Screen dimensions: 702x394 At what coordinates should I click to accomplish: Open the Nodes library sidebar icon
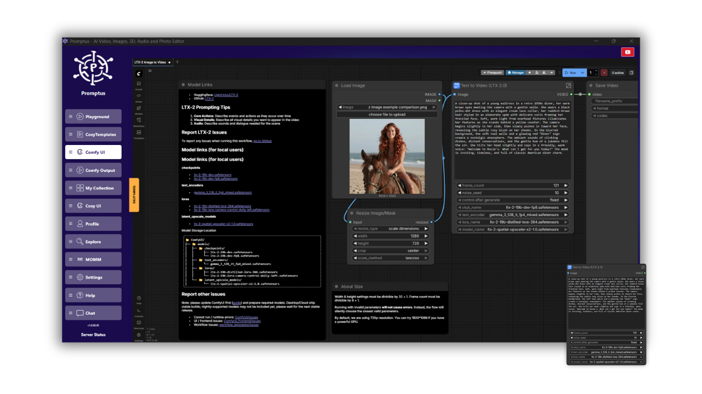pyautogui.click(x=139, y=97)
